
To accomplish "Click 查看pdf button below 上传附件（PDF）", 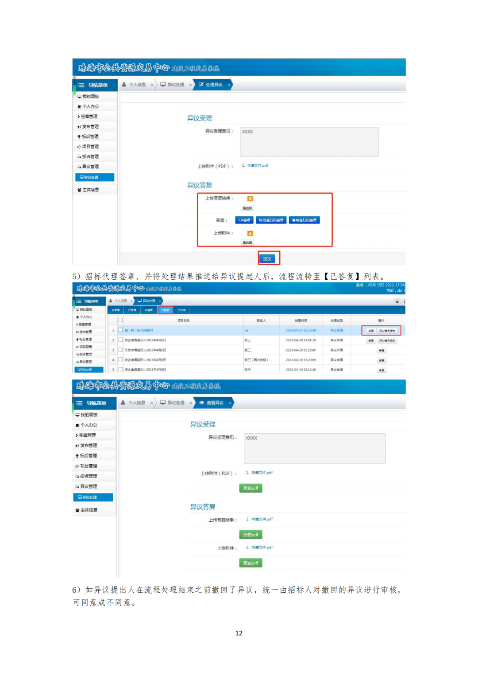I will coord(251,488).
